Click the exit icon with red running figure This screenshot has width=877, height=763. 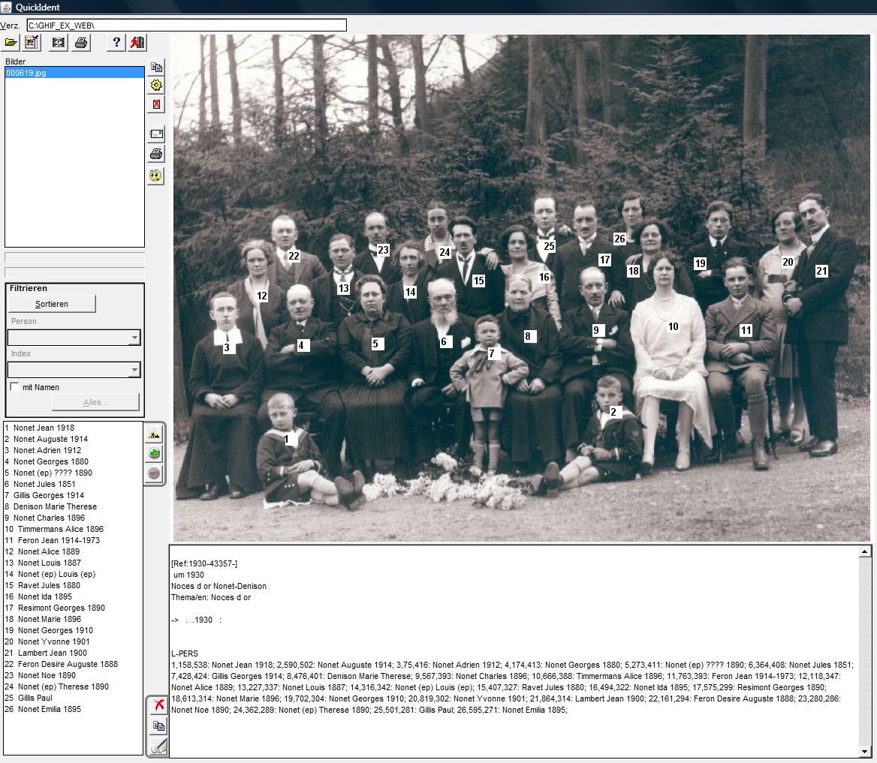[x=137, y=42]
